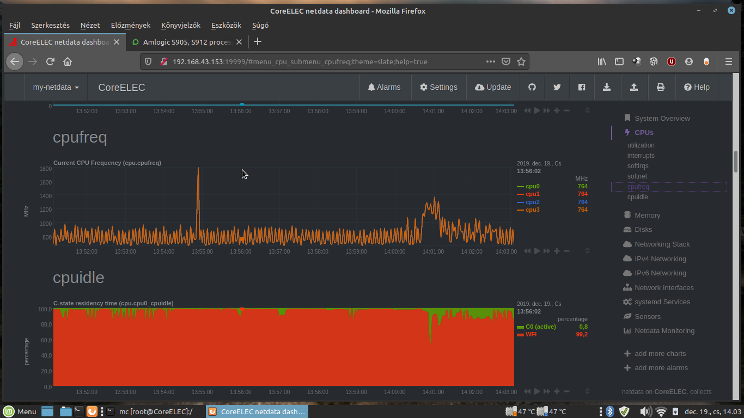Click the Pocket save icon in URL bar
The image size is (744, 418).
pyautogui.click(x=506, y=62)
